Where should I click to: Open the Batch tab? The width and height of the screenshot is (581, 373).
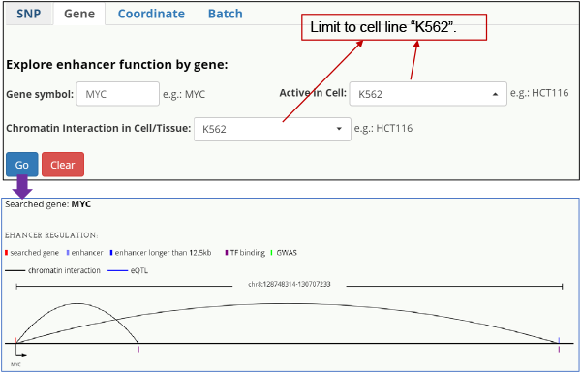click(226, 15)
